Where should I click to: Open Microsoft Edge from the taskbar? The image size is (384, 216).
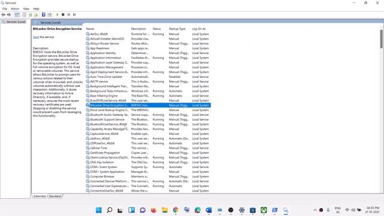197,210
